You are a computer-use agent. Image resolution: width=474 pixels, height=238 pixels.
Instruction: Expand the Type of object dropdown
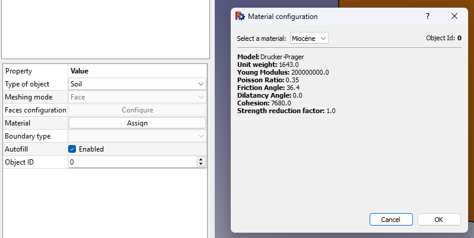[x=137, y=84]
